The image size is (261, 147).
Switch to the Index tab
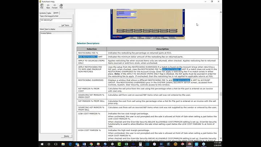click(x=49, y=13)
